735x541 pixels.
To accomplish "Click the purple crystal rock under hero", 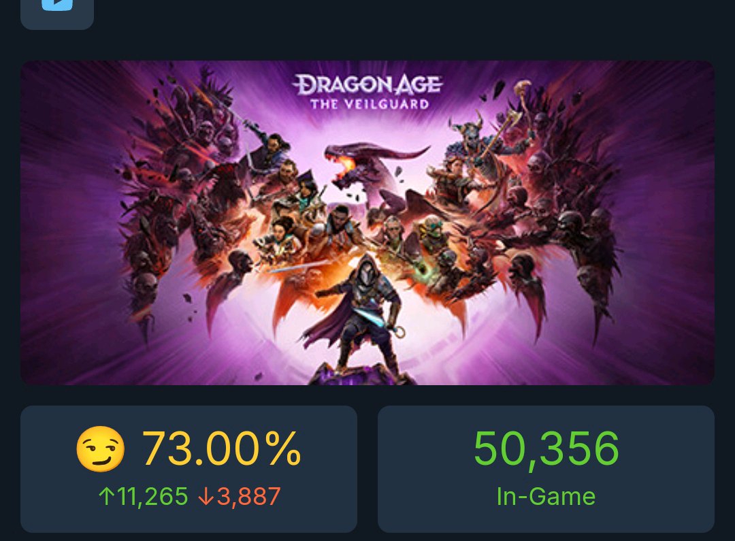I will click(361, 374).
